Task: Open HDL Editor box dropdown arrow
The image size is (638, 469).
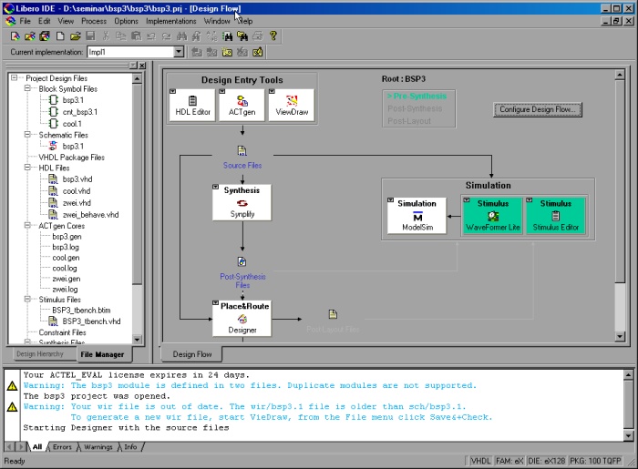Action: pos(172,91)
